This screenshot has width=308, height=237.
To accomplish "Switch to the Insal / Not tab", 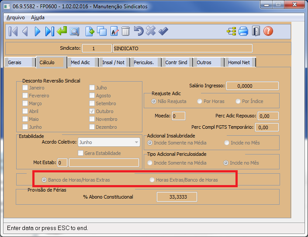I will 114,62.
